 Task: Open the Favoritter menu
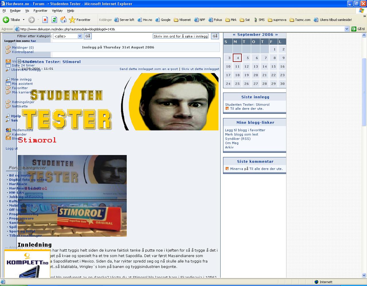pos(40,11)
